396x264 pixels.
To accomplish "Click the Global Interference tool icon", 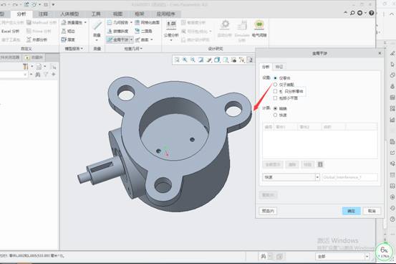I will [110, 39].
